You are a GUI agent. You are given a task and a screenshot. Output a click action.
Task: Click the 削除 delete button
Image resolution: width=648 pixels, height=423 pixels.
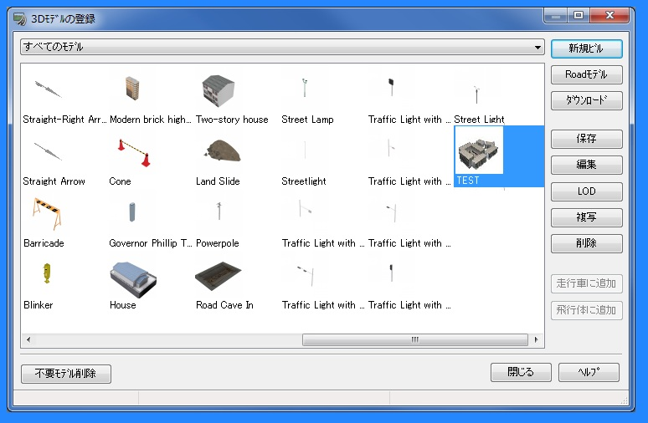point(586,243)
